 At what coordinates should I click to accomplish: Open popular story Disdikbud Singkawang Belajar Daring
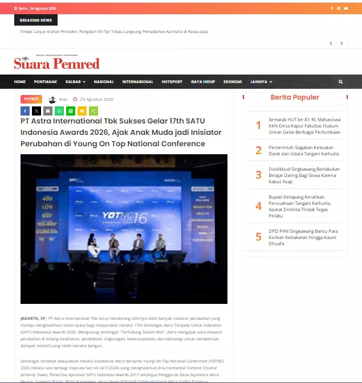pyautogui.click(x=304, y=175)
